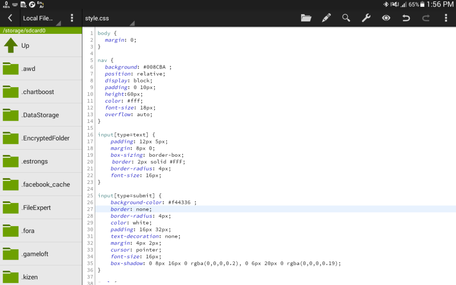The image size is (456, 285).
Task: Tap the /storage/sdcard0 path bar
Action: tap(41, 31)
